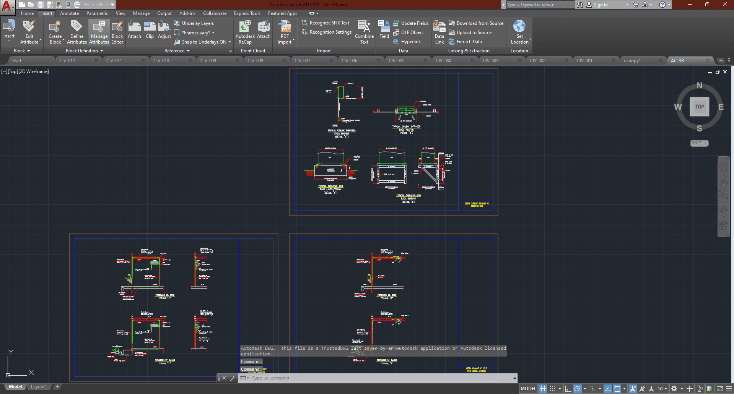The width and height of the screenshot is (734, 394).
Task: Click Recognize SHX Text button
Action: coord(329,23)
